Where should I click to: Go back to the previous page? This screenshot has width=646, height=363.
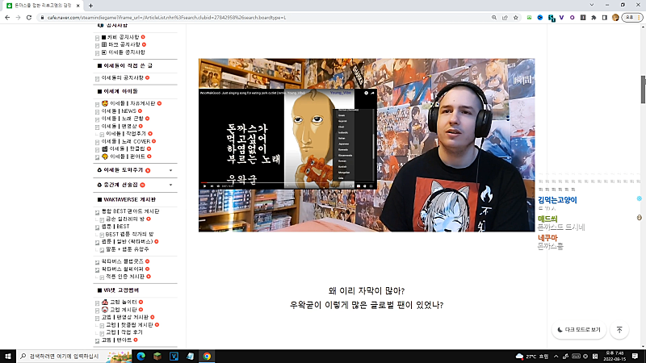(7, 18)
